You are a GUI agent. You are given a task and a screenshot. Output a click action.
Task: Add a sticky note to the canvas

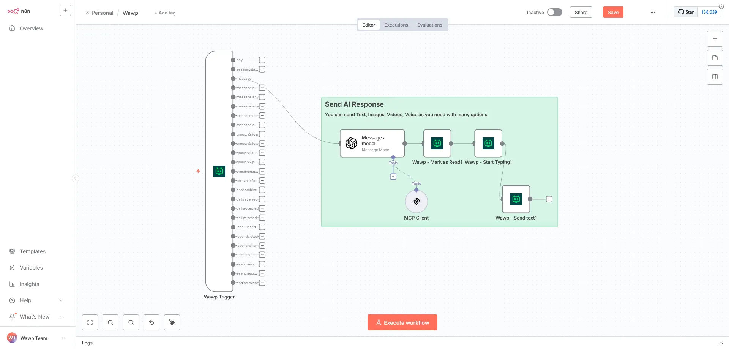point(715,58)
